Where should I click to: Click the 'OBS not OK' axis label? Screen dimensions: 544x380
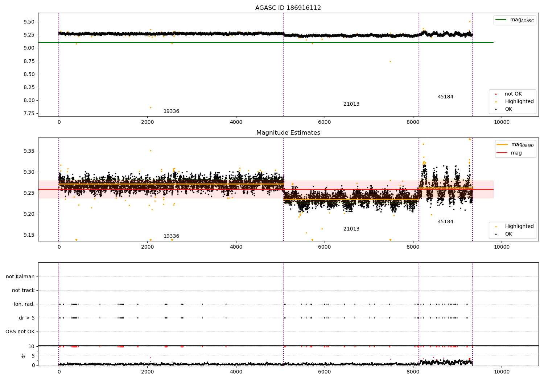(x=20, y=332)
